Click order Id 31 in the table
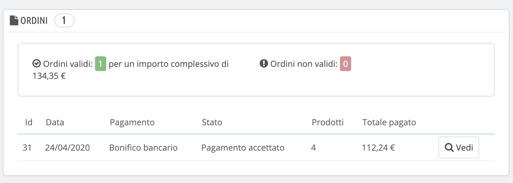 (27, 148)
